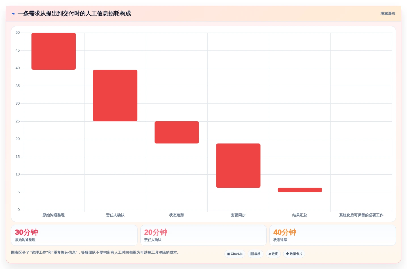Image resolution: width=407 pixels, height=269 pixels.
Task: Click the x-axis label 变更同步
Action: click(x=238, y=215)
